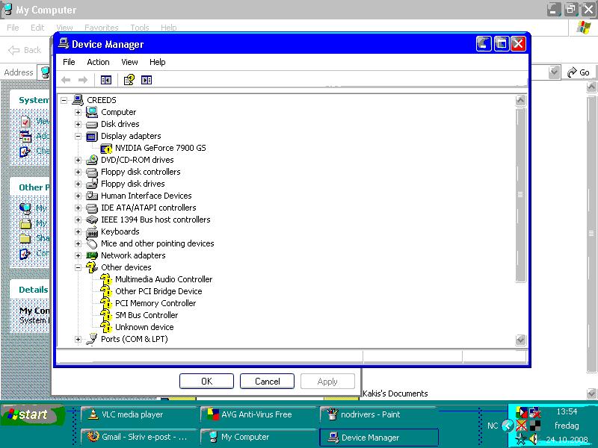Click the DVD/CD-ROM drives disc icon
The width and height of the screenshot is (598, 448).
click(x=92, y=160)
